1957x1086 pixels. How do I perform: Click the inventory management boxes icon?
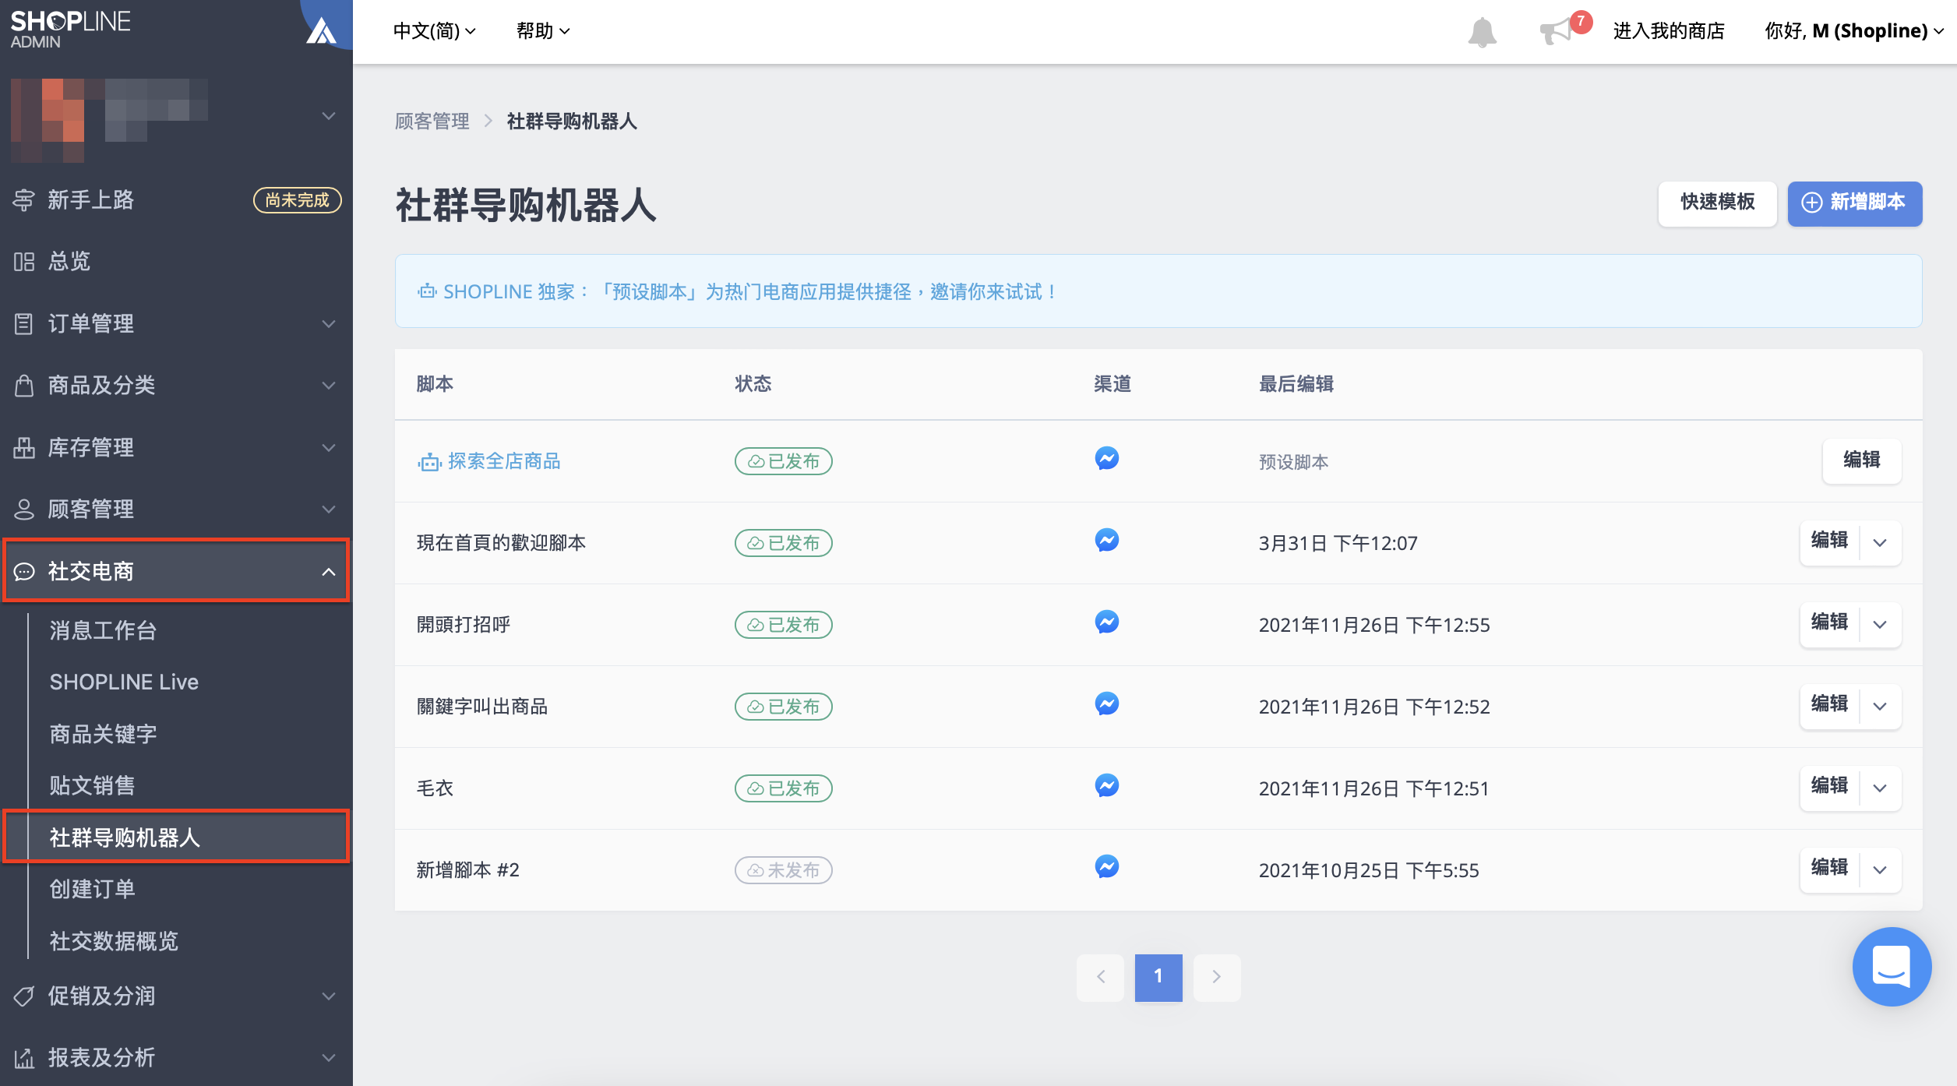[23, 447]
